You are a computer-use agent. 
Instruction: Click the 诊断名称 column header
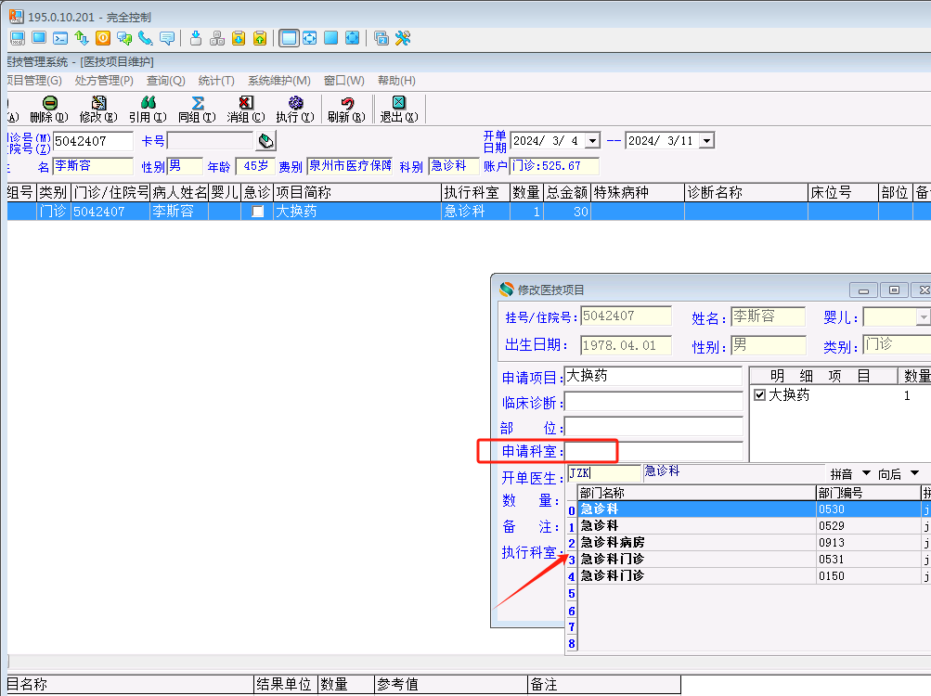(x=746, y=192)
